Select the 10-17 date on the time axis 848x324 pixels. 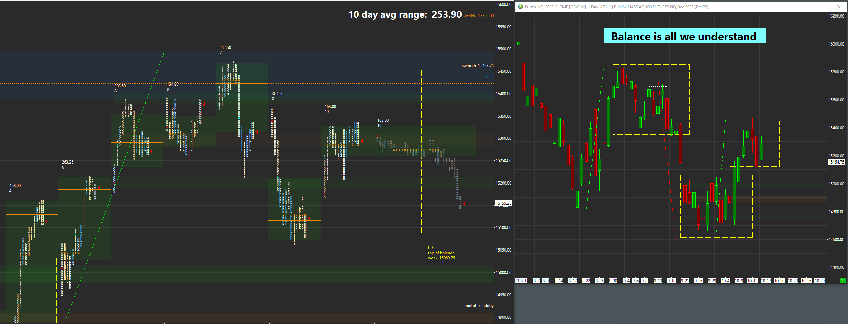pos(766,281)
